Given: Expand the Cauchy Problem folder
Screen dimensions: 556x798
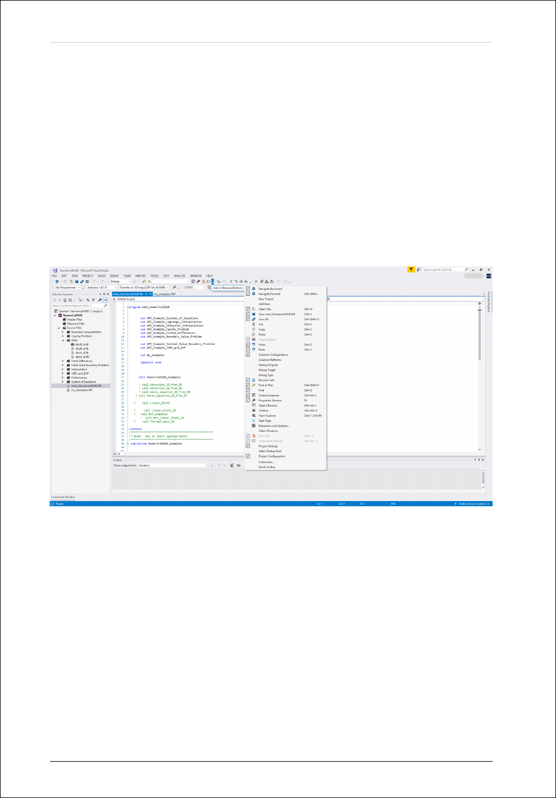Looking at the screenshot, I should click(63, 336).
